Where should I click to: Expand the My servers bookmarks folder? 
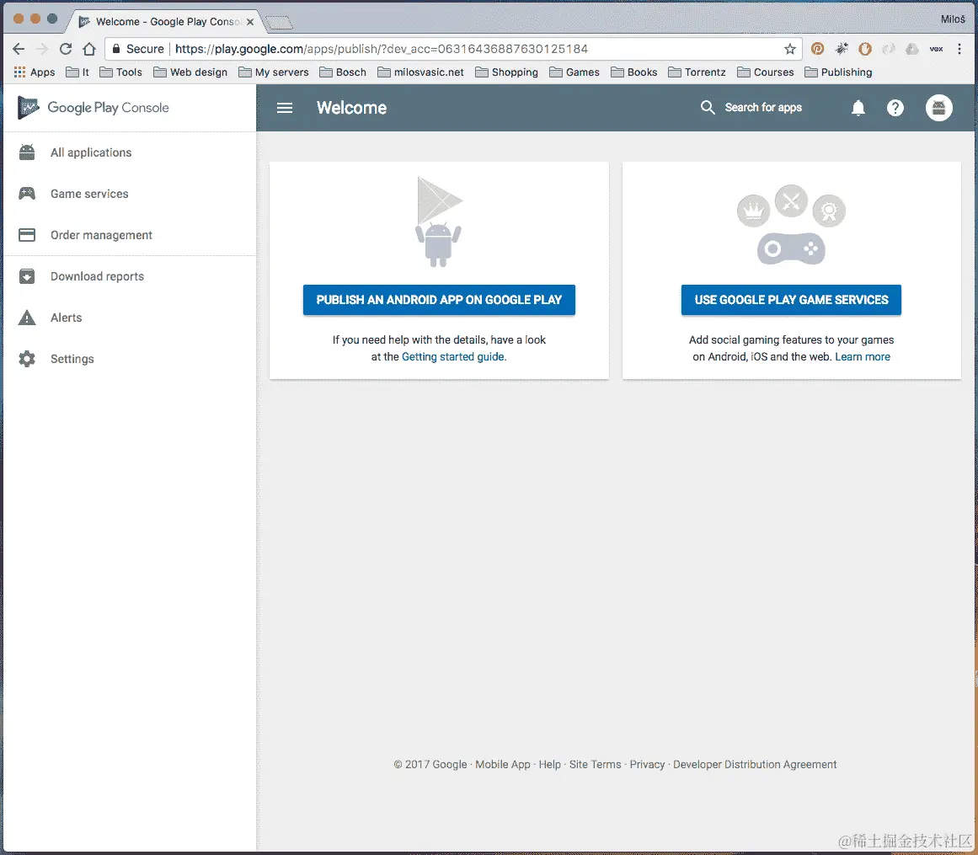(x=273, y=72)
